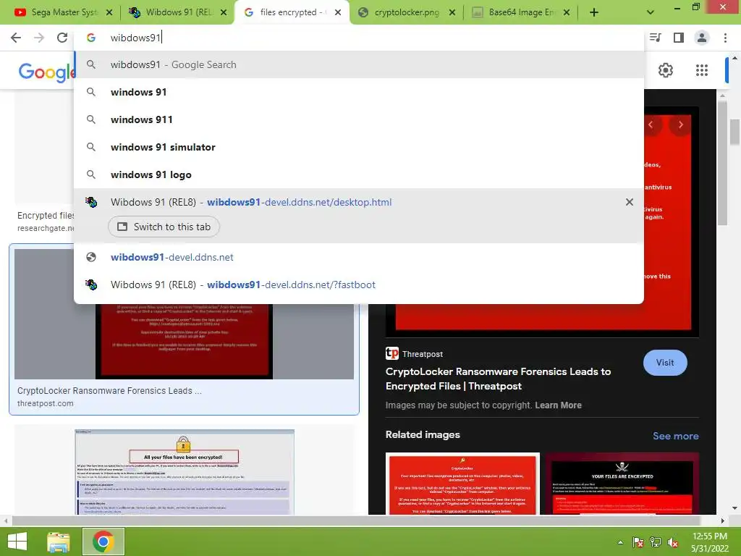
Task: Close the files encrypted tab
Action: [x=338, y=12]
